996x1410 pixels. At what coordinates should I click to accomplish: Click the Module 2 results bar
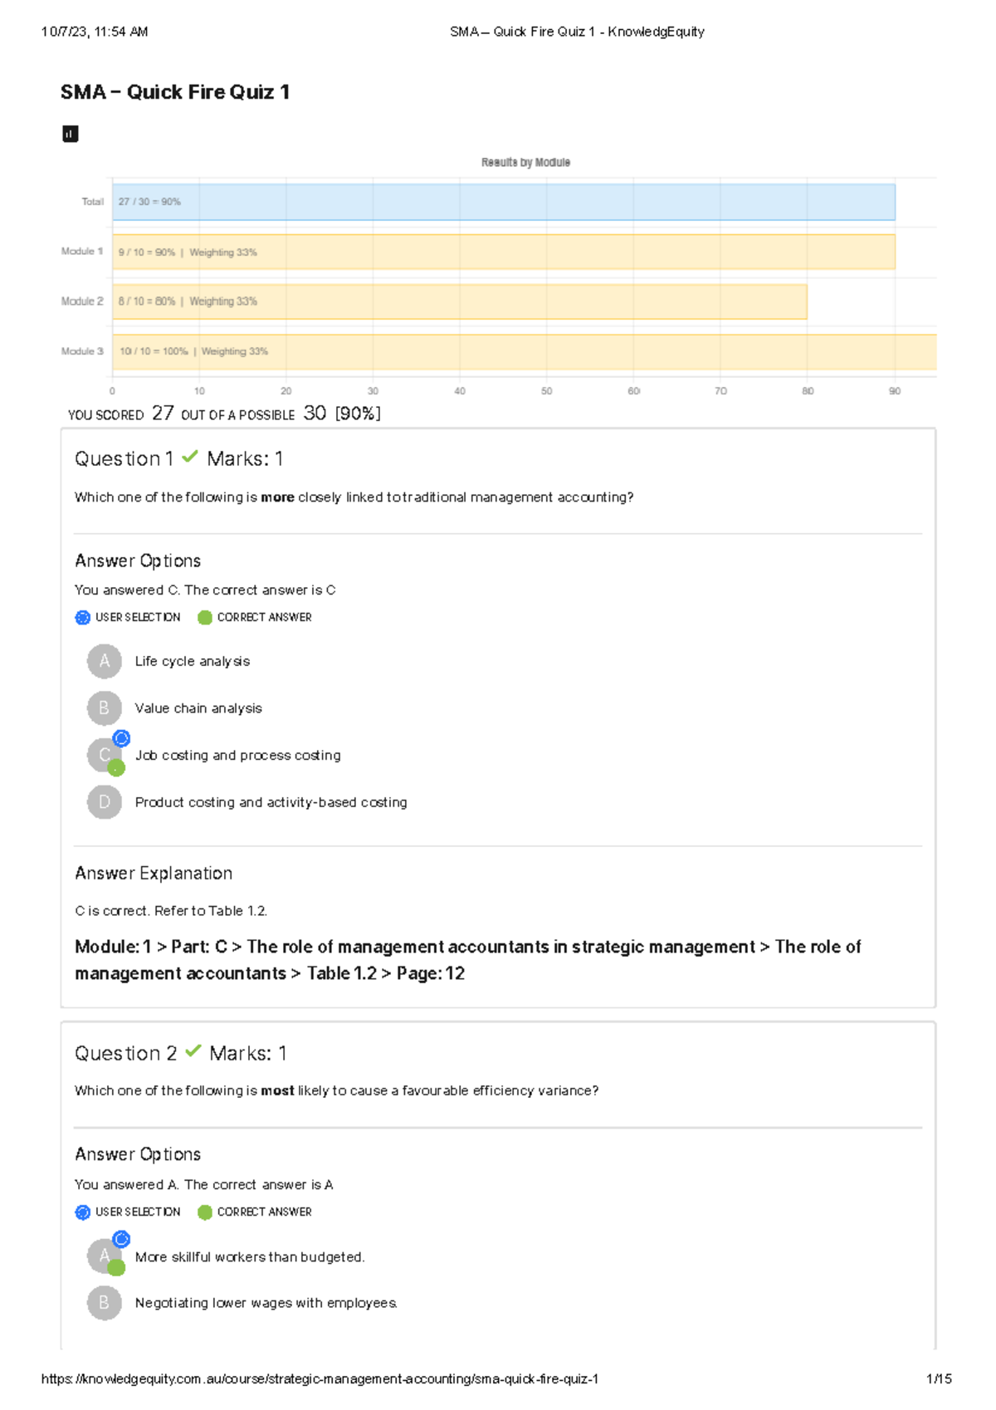click(x=460, y=301)
